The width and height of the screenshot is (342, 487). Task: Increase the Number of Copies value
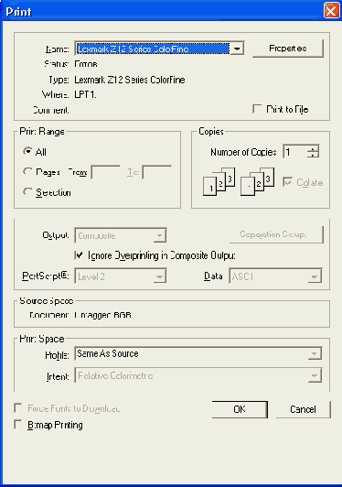[313, 148]
